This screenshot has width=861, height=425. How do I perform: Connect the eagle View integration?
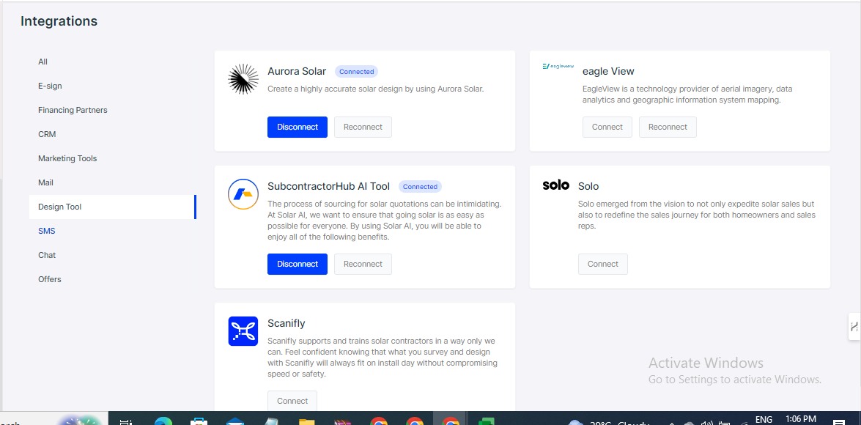607,127
